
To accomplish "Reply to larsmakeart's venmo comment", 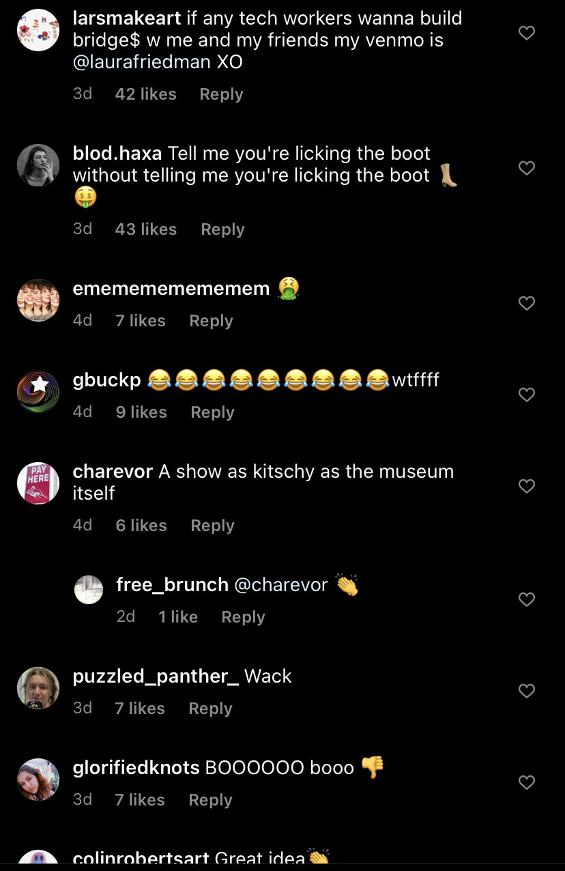I will [221, 94].
